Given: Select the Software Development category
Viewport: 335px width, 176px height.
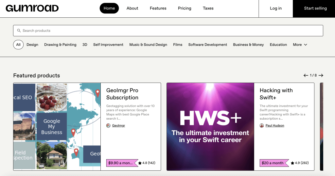Looking at the screenshot, I should click(x=208, y=45).
